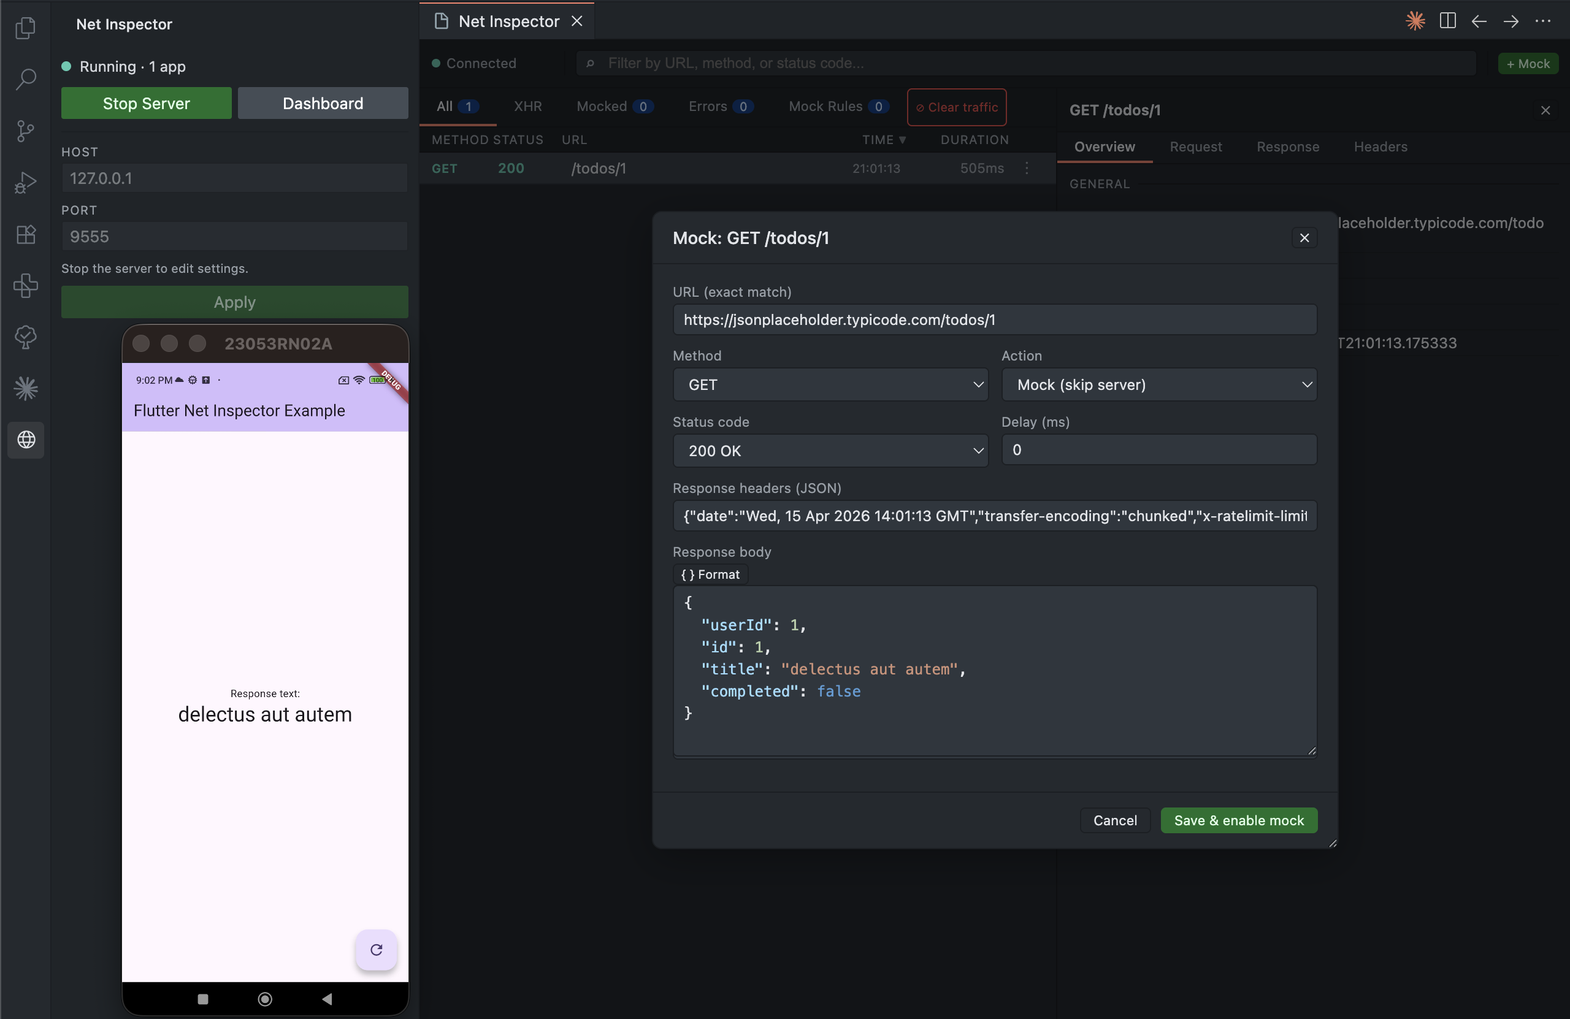Split the editor using the split icon
Image resolution: width=1570 pixels, height=1019 pixels.
(1447, 20)
